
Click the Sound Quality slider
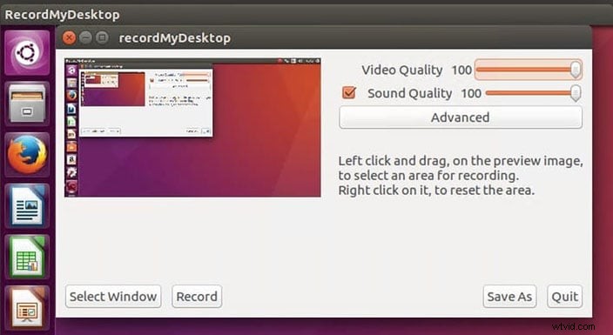pos(533,93)
